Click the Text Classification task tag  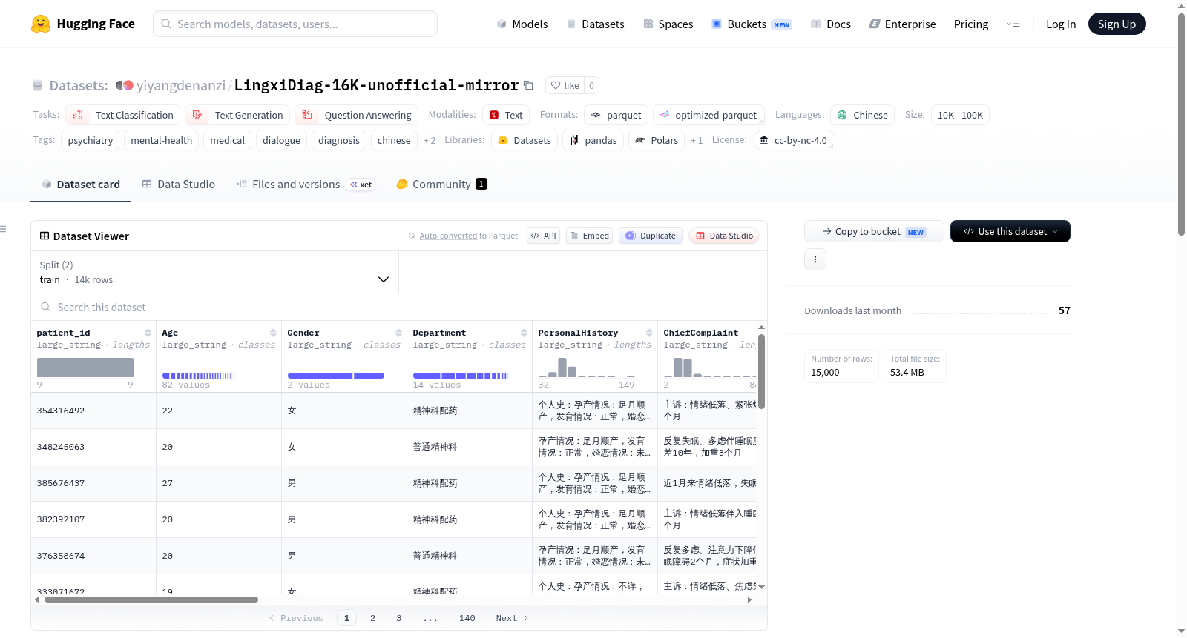point(123,115)
